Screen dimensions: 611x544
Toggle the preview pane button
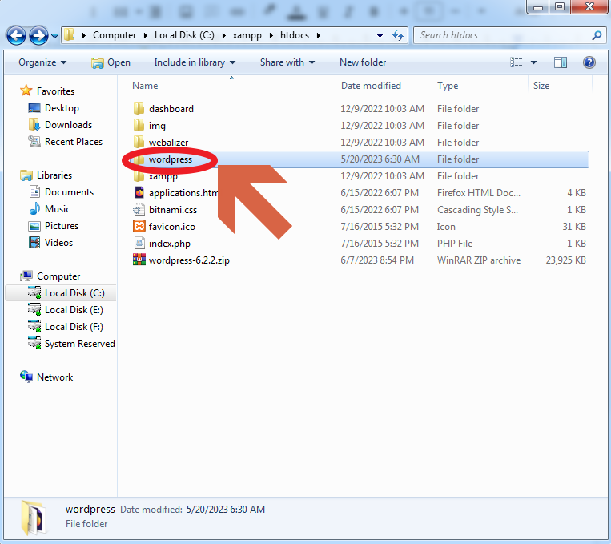(561, 62)
